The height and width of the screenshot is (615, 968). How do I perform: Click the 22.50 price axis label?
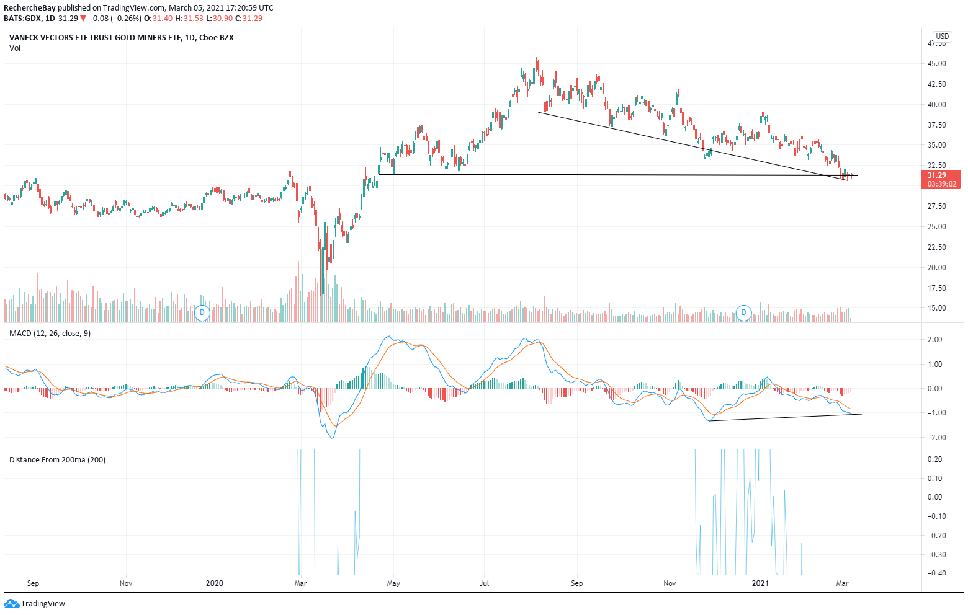936,247
